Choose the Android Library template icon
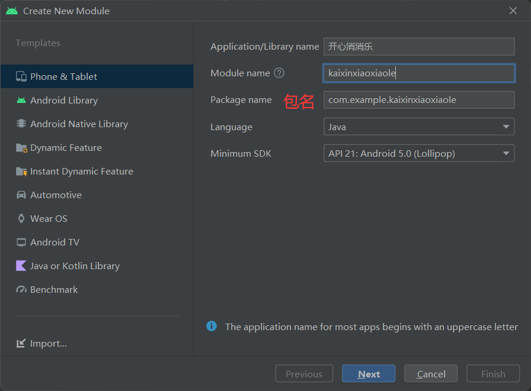531x391 pixels. (21, 101)
